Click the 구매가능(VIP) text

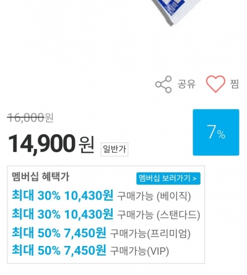click(140, 251)
